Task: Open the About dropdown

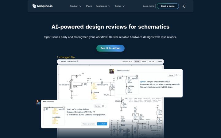Action: [x=120, y=6]
